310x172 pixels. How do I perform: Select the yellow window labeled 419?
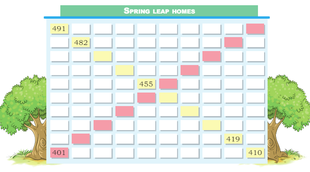[x=233, y=139]
